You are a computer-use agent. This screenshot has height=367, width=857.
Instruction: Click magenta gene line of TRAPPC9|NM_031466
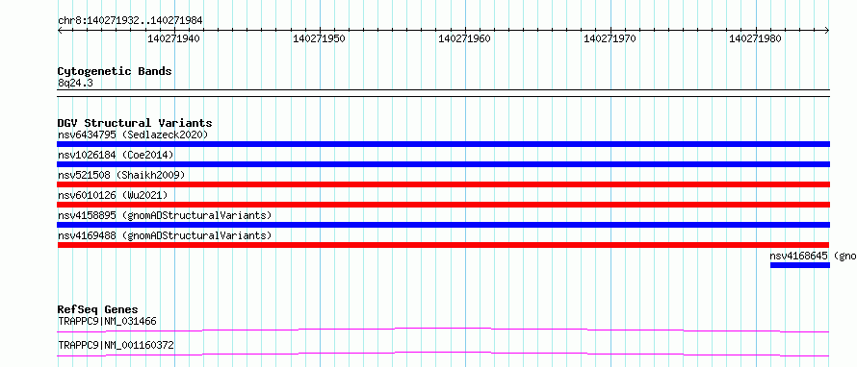click(x=443, y=330)
